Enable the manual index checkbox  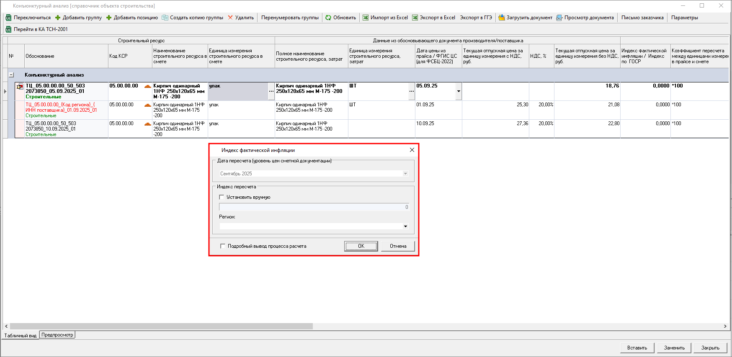coord(222,197)
